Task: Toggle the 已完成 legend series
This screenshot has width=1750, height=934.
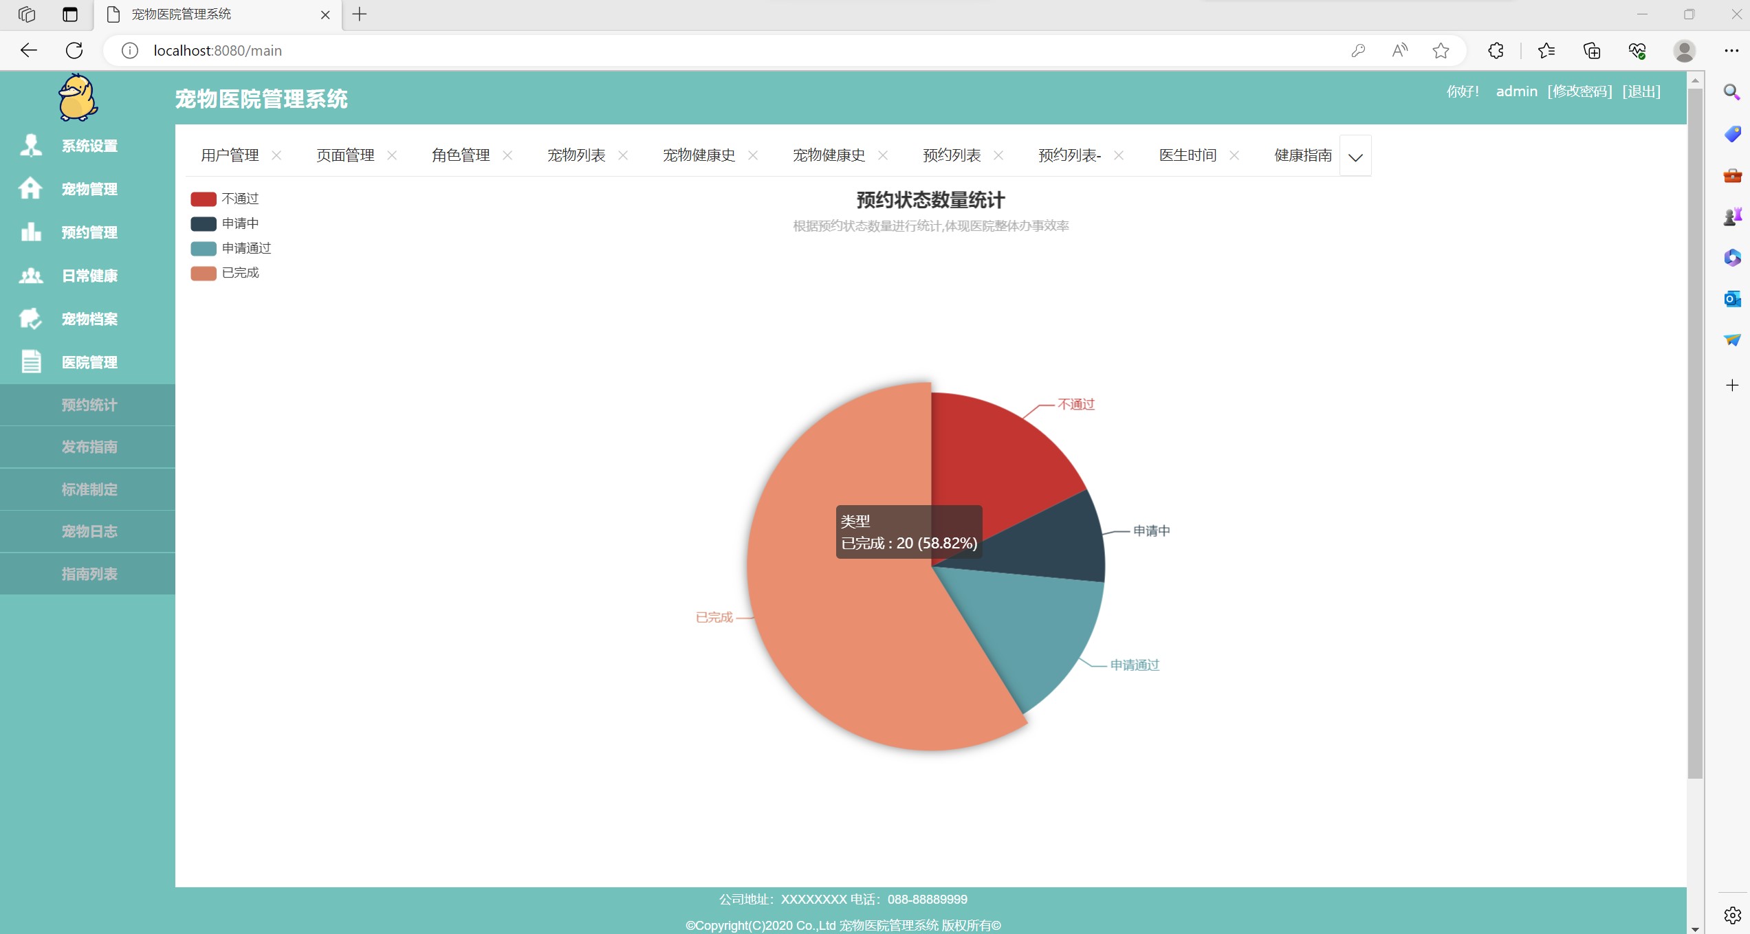Action: tap(225, 273)
